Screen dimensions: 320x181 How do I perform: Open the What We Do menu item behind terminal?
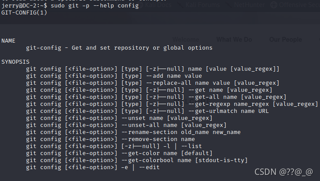(x=234, y=40)
